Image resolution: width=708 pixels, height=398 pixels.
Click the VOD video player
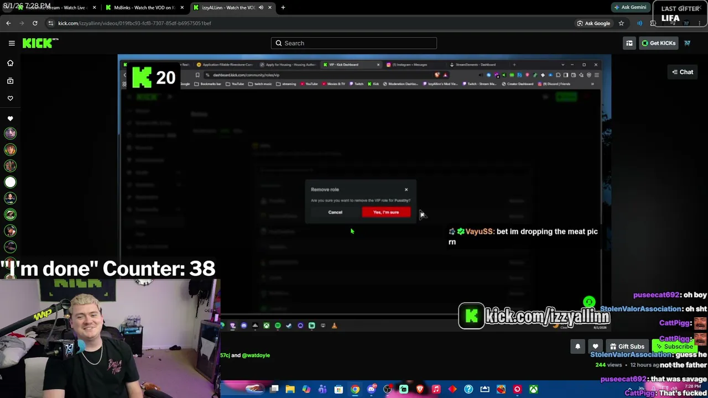pyautogui.click(x=364, y=193)
